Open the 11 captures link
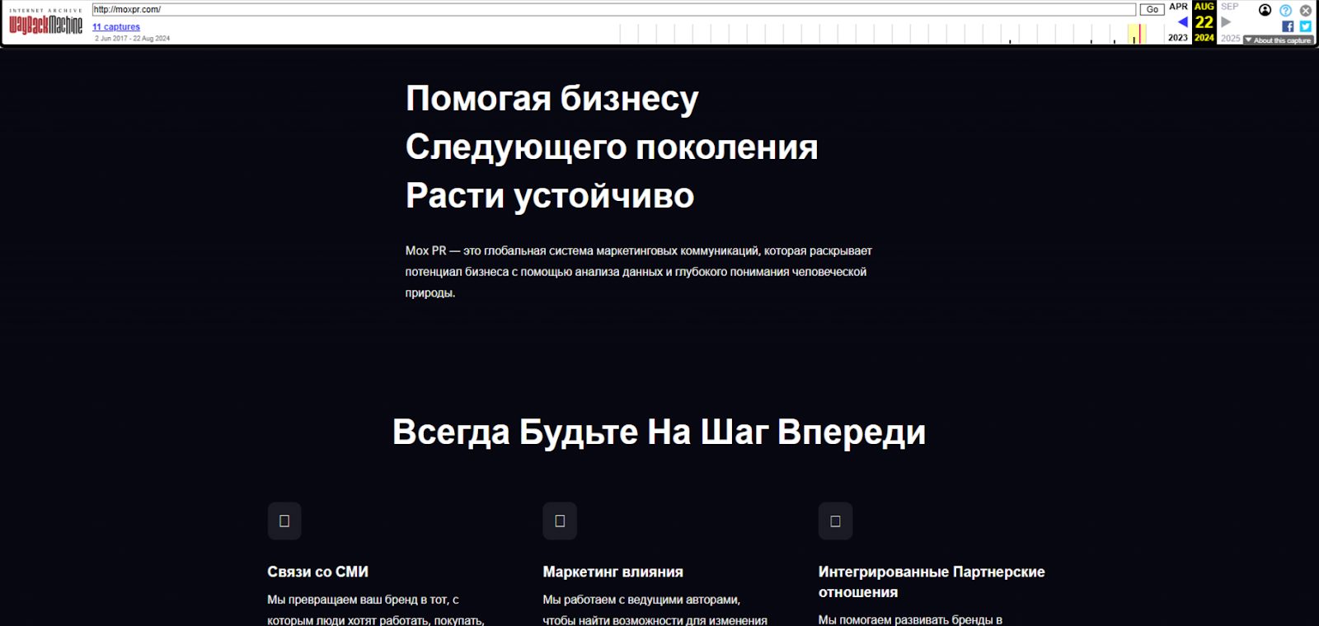The height and width of the screenshot is (626, 1319). click(x=116, y=27)
